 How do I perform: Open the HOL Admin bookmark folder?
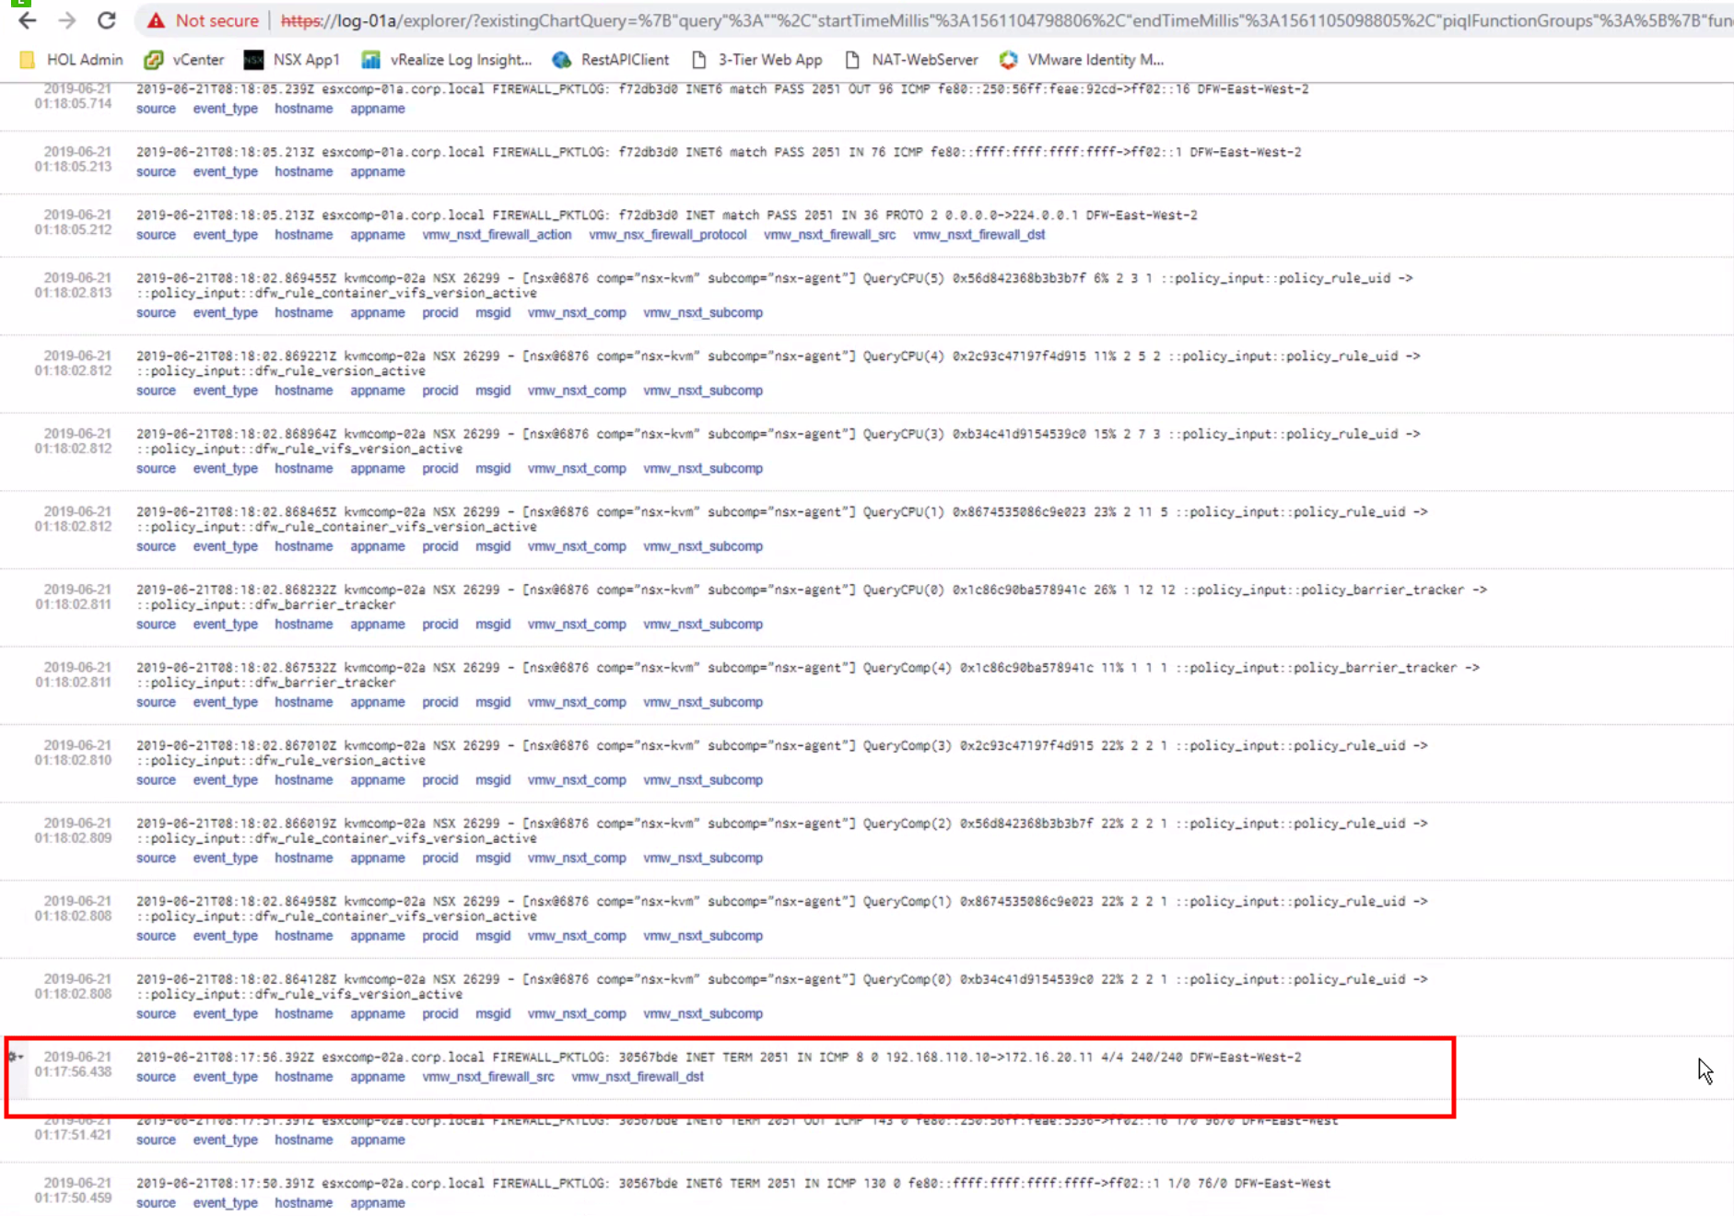point(72,60)
